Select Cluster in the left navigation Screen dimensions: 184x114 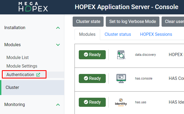coord(12,88)
